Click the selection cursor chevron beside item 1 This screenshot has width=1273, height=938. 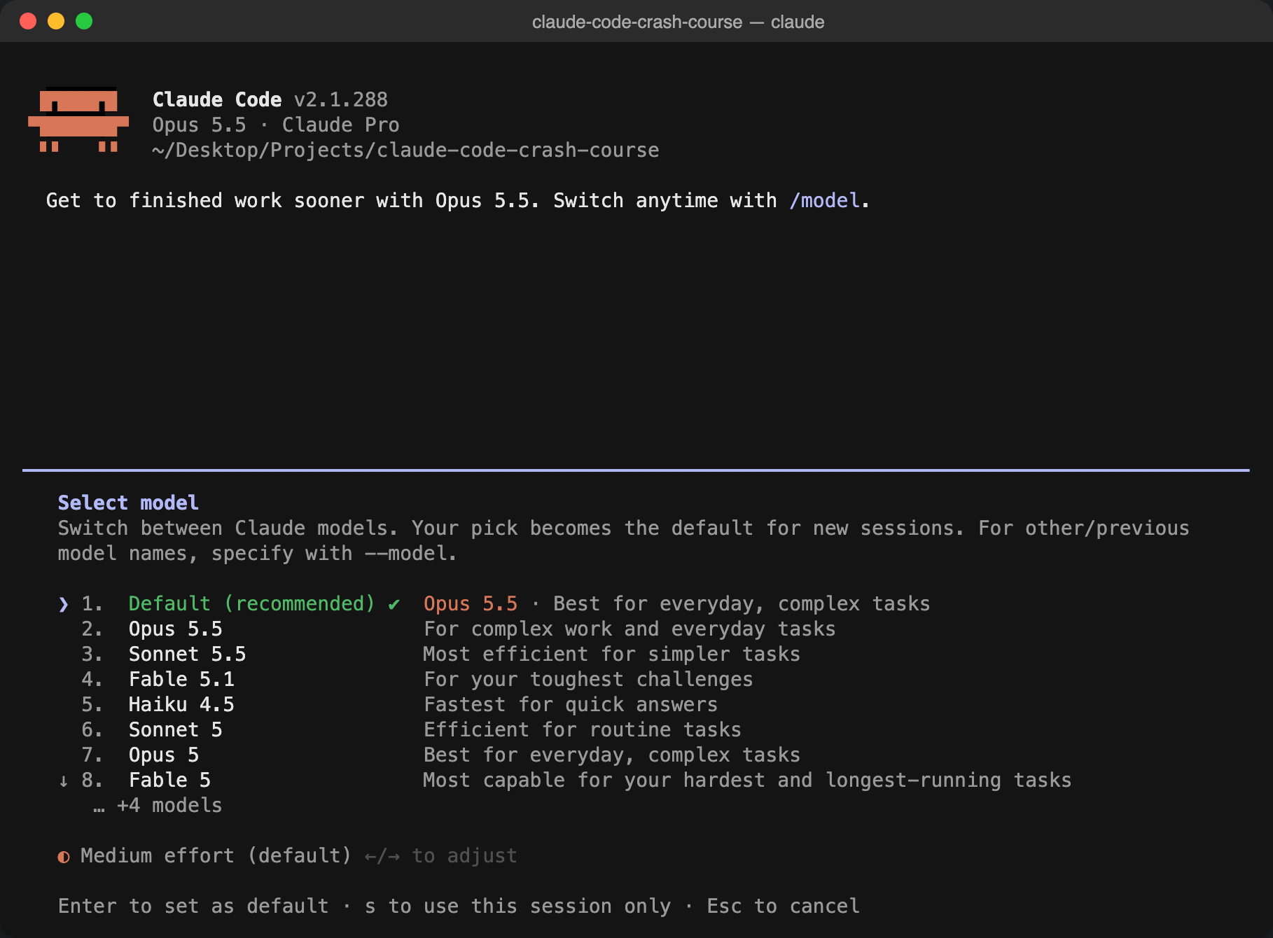64,603
